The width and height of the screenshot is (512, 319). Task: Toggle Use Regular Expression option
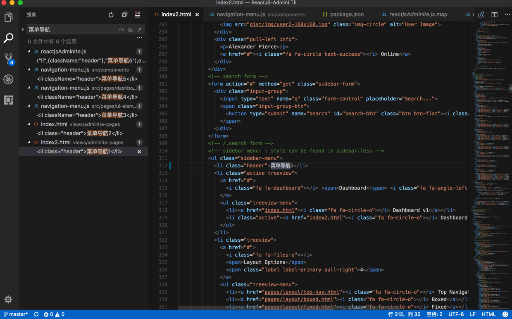(x=140, y=30)
